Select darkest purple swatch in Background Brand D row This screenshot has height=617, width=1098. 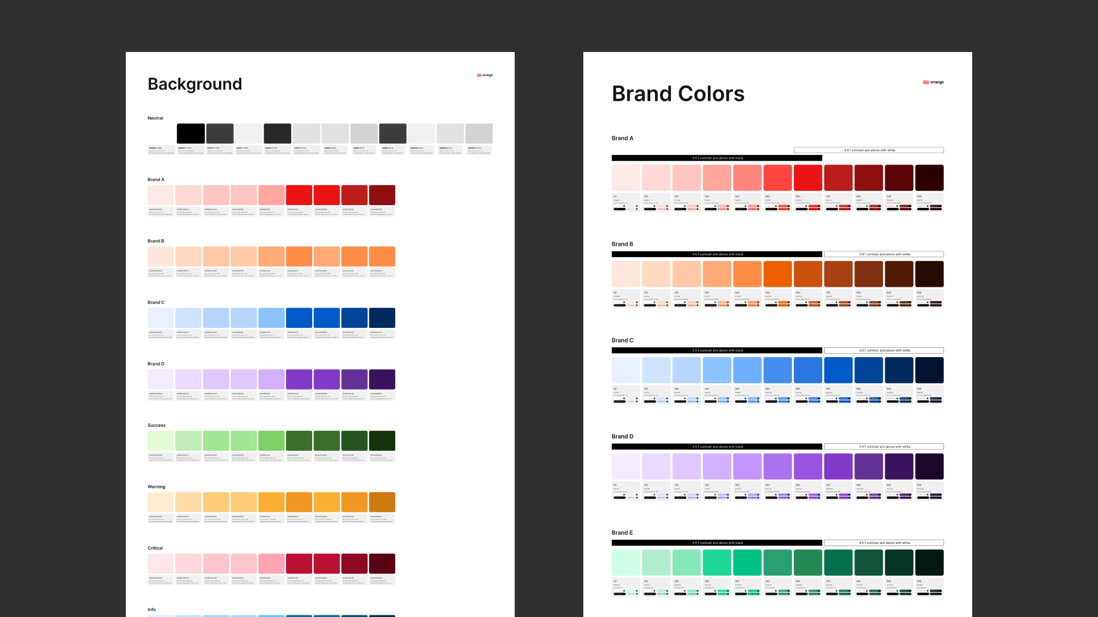(x=382, y=379)
